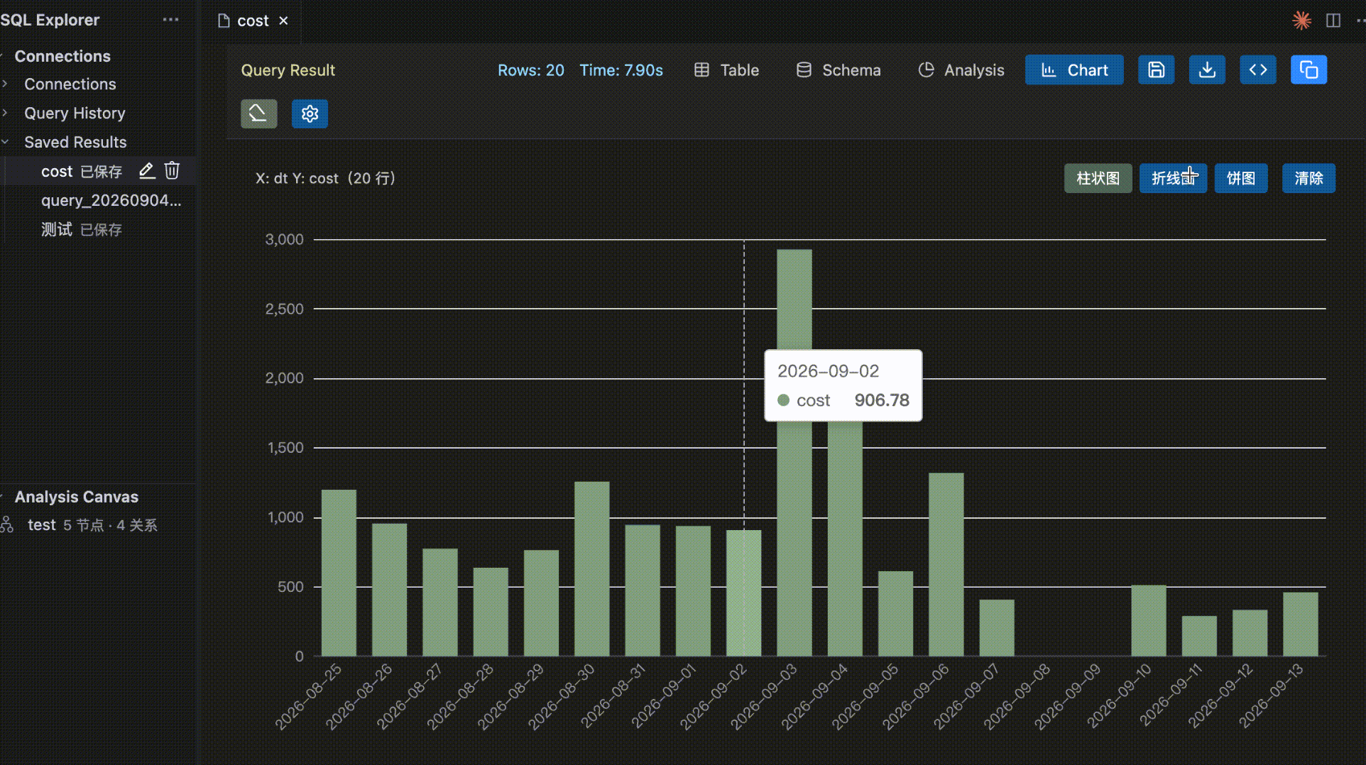Expand the Connections tree item
This screenshot has height=765, width=1366.
pyautogui.click(x=70, y=84)
